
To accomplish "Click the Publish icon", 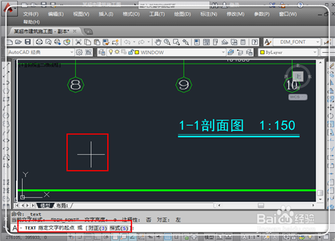I will click(58, 42).
